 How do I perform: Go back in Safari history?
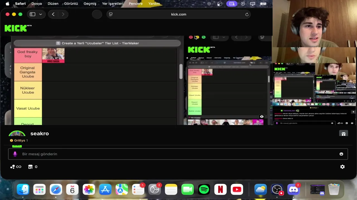click(53, 14)
